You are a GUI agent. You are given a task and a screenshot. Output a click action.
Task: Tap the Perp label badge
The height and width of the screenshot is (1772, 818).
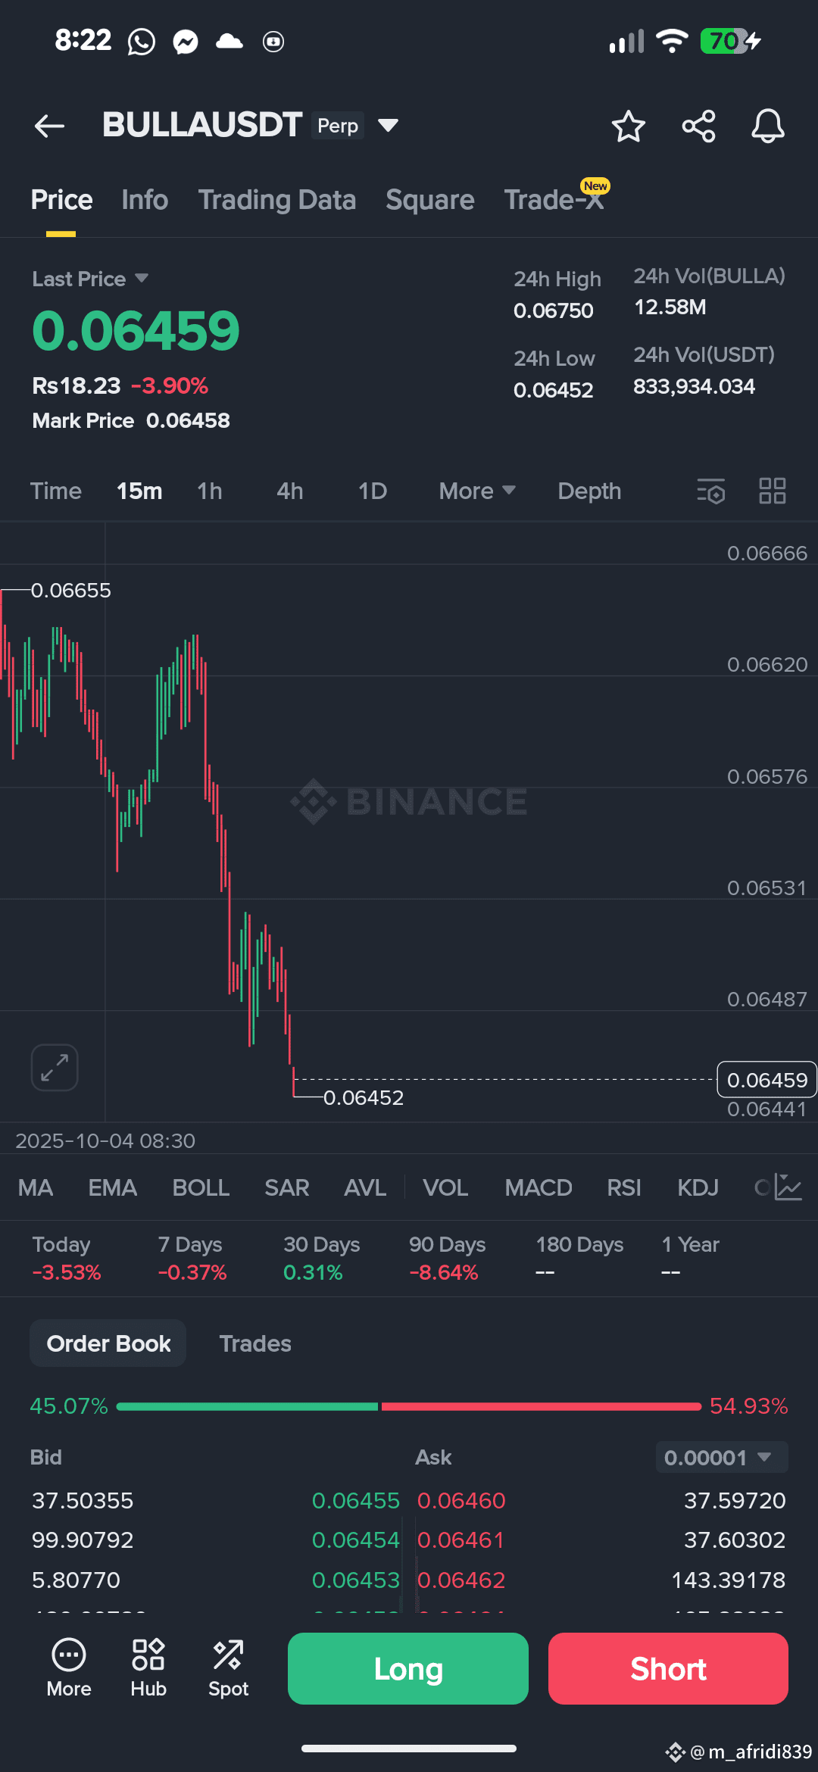[x=338, y=126]
